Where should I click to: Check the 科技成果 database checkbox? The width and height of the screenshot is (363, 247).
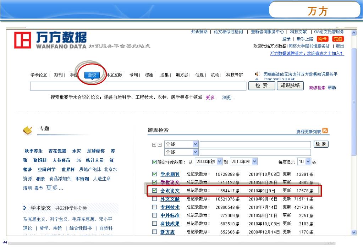tap(154, 223)
